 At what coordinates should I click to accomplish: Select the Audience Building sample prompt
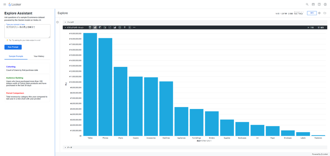pyautogui.click(x=27, y=82)
